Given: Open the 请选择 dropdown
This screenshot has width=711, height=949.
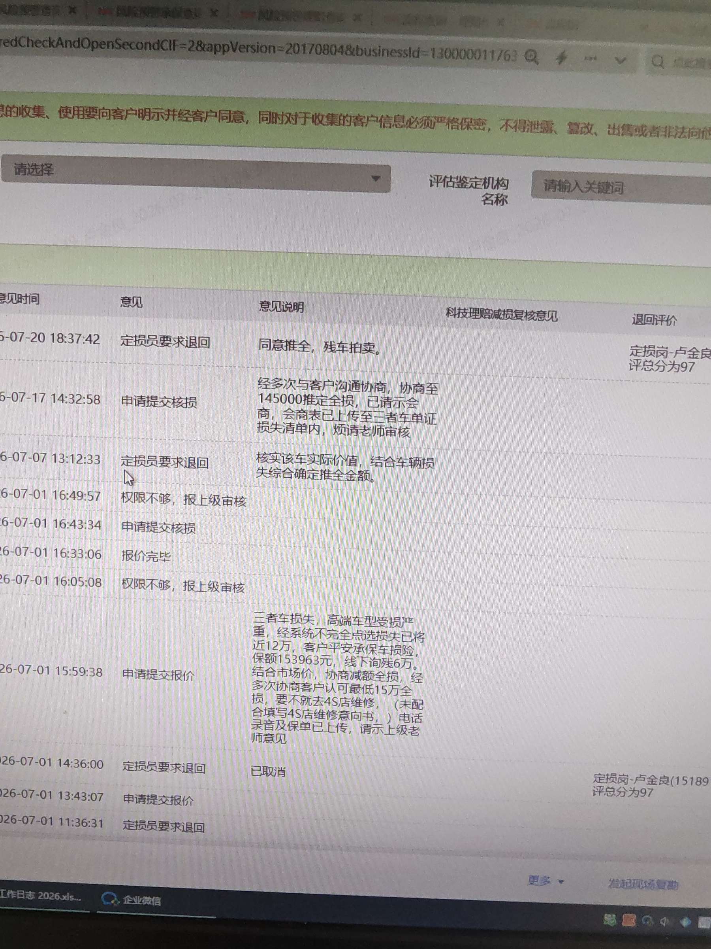Looking at the screenshot, I should coord(195,173).
